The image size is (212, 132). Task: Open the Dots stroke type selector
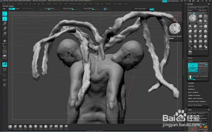point(4,47)
